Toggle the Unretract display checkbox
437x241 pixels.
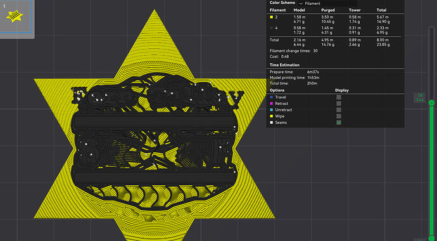tap(339, 110)
